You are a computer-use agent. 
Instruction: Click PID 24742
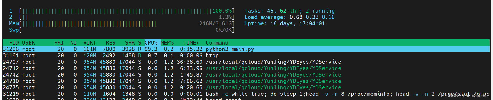click(x=11, y=75)
